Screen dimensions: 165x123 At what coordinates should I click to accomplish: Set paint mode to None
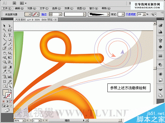[x=11, y=101]
